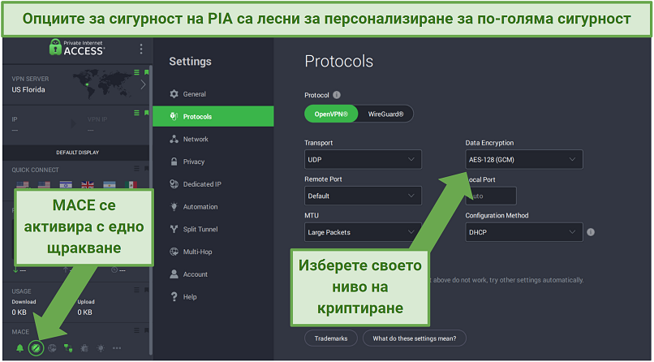Open the three-dot menu beside the PIA logo
This screenshot has width=654, height=362.
[141, 49]
